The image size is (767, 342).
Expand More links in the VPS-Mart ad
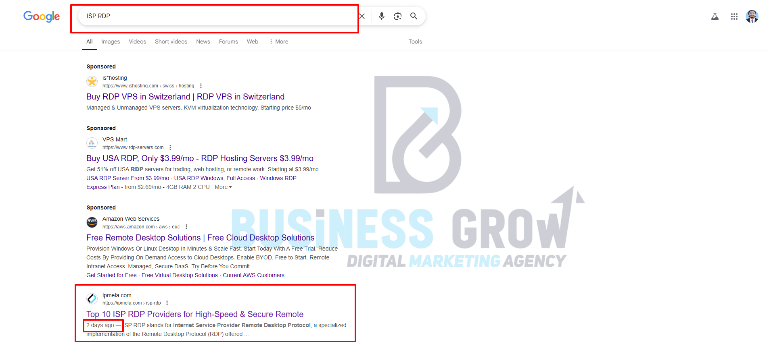(x=223, y=187)
